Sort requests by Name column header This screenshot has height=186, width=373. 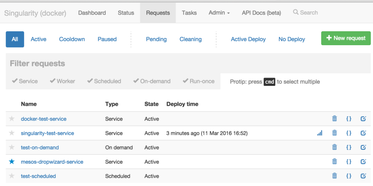click(29, 104)
